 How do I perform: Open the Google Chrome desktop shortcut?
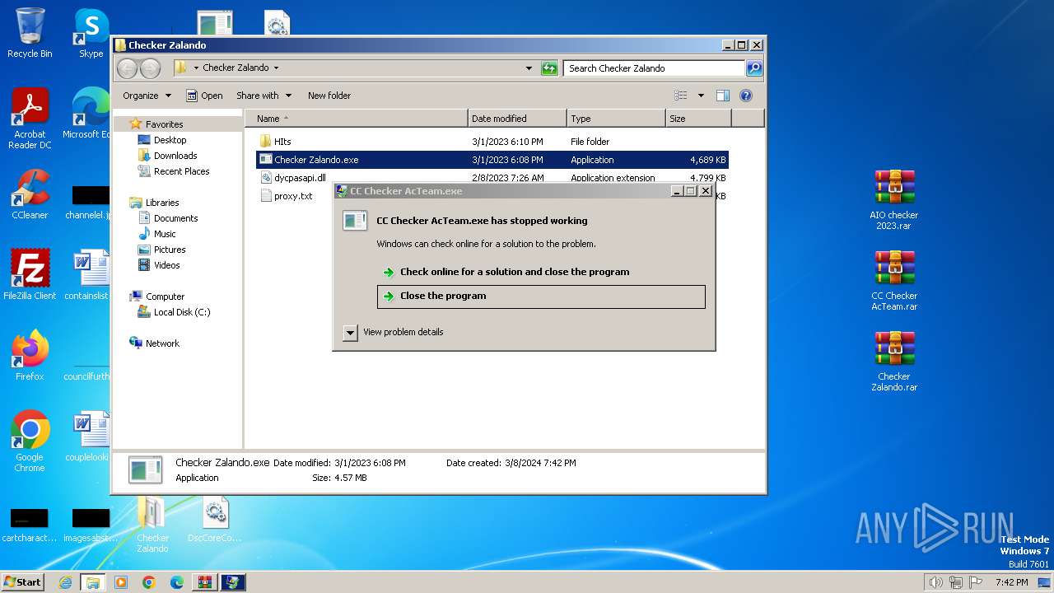point(30,441)
